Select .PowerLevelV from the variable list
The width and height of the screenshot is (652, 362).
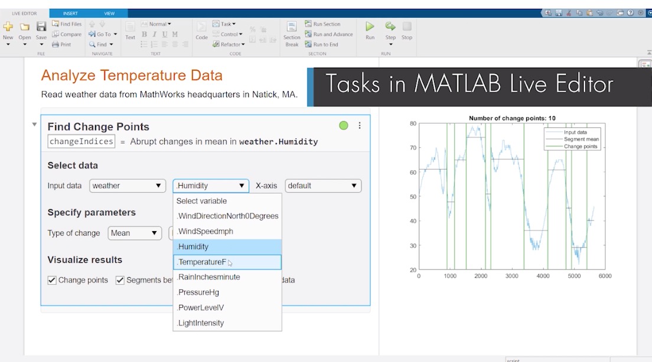pos(227,308)
